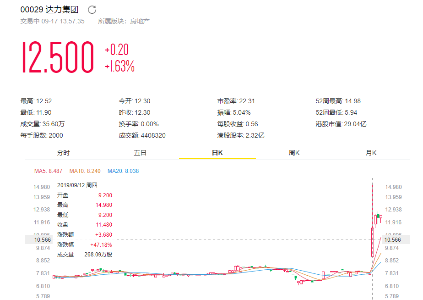Click the MA10: 8.240 indicator label

tap(85, 171)
